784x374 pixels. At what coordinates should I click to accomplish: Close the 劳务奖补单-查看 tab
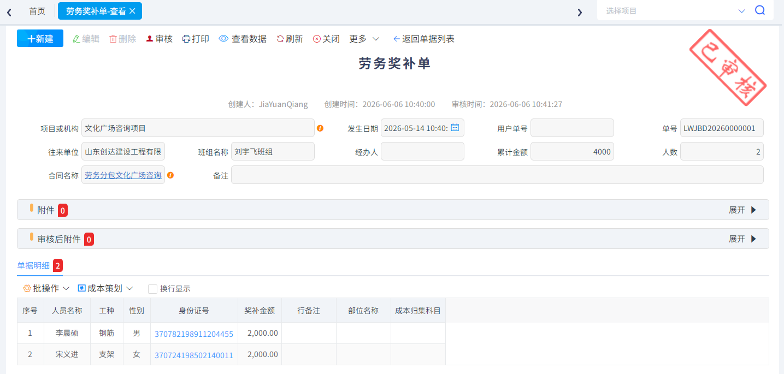point(132,11)
